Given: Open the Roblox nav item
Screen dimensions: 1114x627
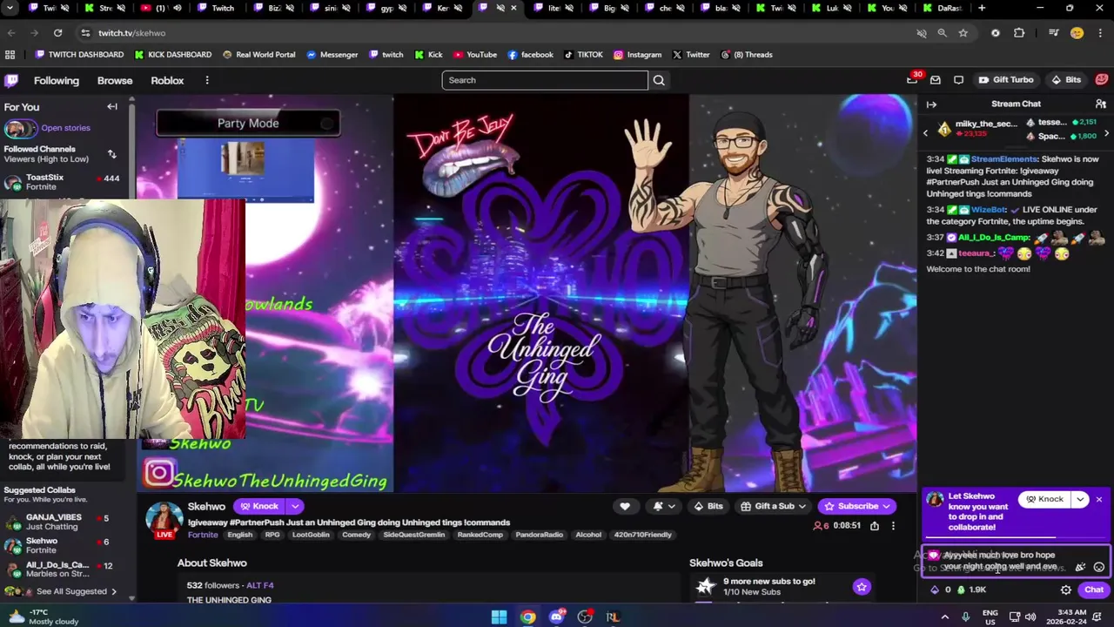Looking at the screenshot, I should (x=167, y=80).
